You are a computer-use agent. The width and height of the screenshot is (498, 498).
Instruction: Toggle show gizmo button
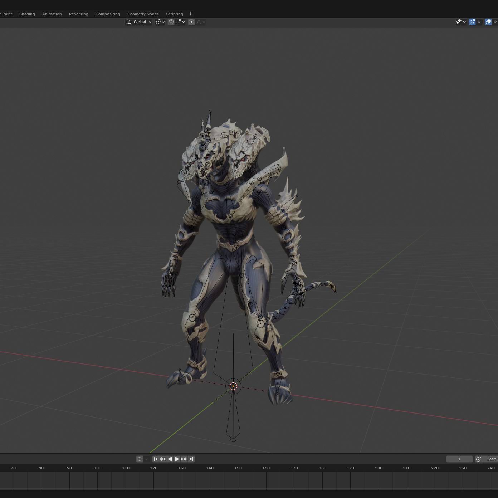(472, 22)
